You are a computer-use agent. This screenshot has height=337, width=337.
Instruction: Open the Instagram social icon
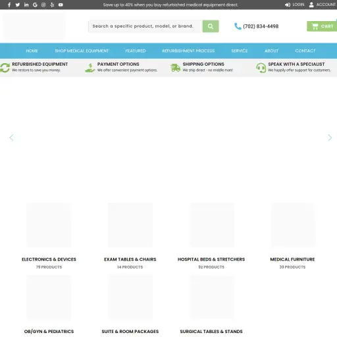[x=43, y=5]
